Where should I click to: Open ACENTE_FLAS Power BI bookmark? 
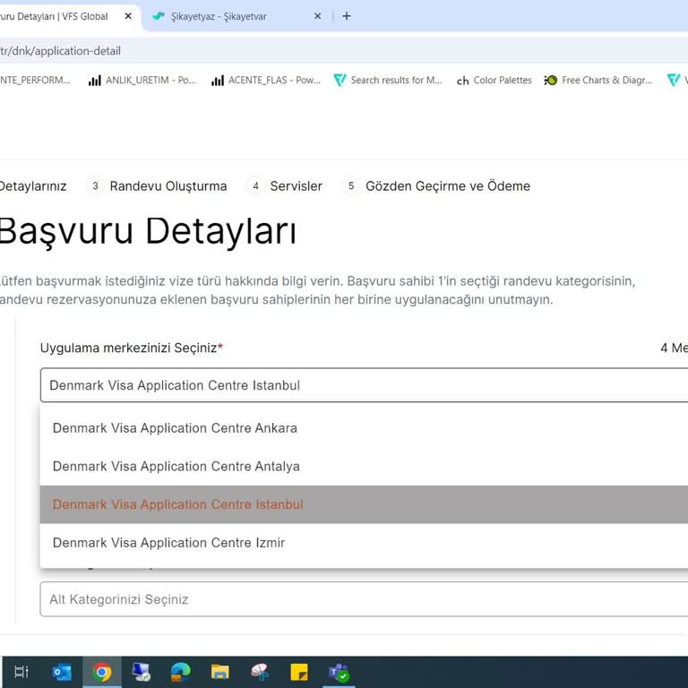(266, 81)
